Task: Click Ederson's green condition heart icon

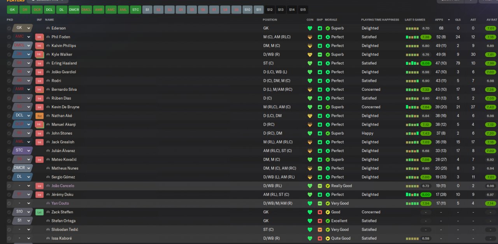Action: point(310,28)
